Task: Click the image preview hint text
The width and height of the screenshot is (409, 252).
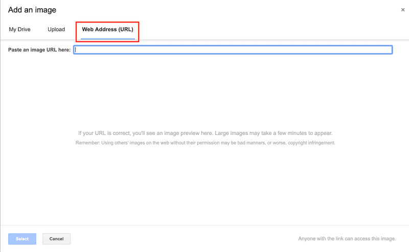Action: coord(206,133)
